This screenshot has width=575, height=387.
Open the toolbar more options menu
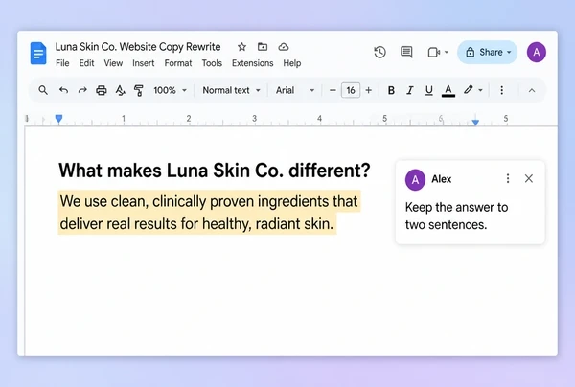click(501, 90)
